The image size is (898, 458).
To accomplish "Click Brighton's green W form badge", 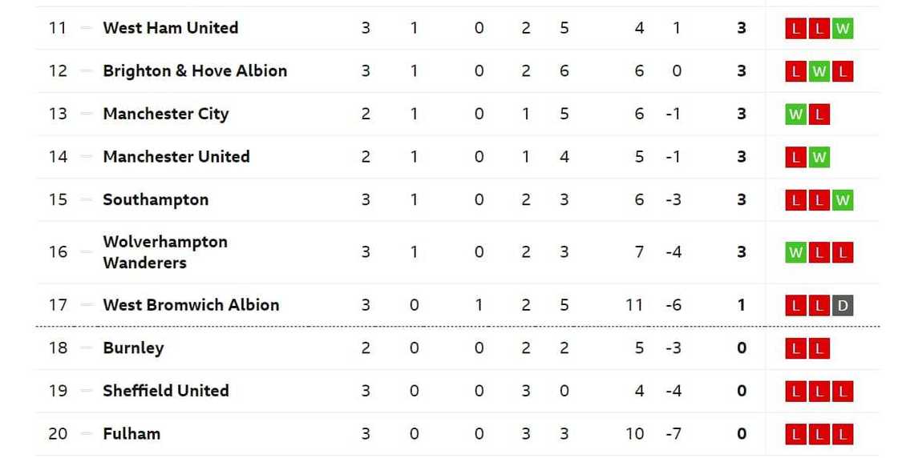I will (x=819, y=71).
